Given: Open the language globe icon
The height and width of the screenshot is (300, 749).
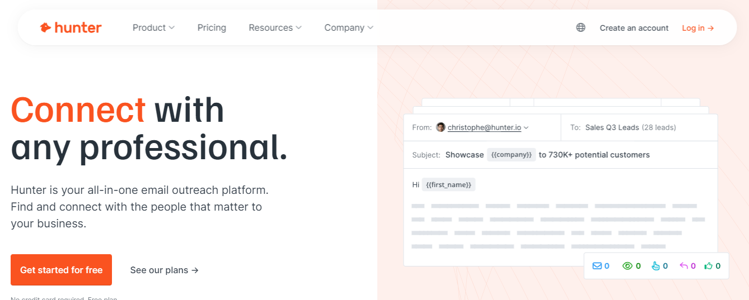Looking at the screenshot, I should pos(581,27).
